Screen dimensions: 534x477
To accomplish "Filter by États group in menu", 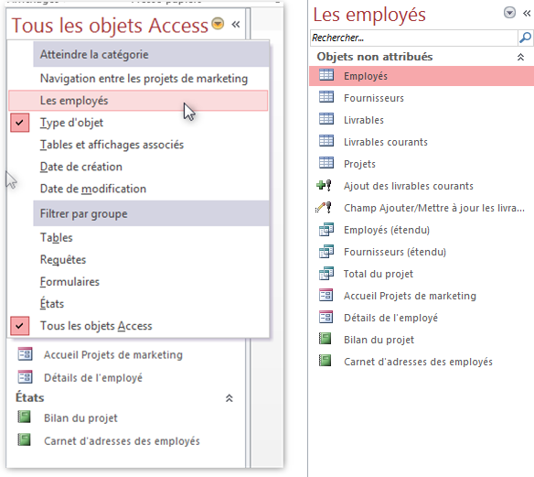I will [x=52, y=303].
